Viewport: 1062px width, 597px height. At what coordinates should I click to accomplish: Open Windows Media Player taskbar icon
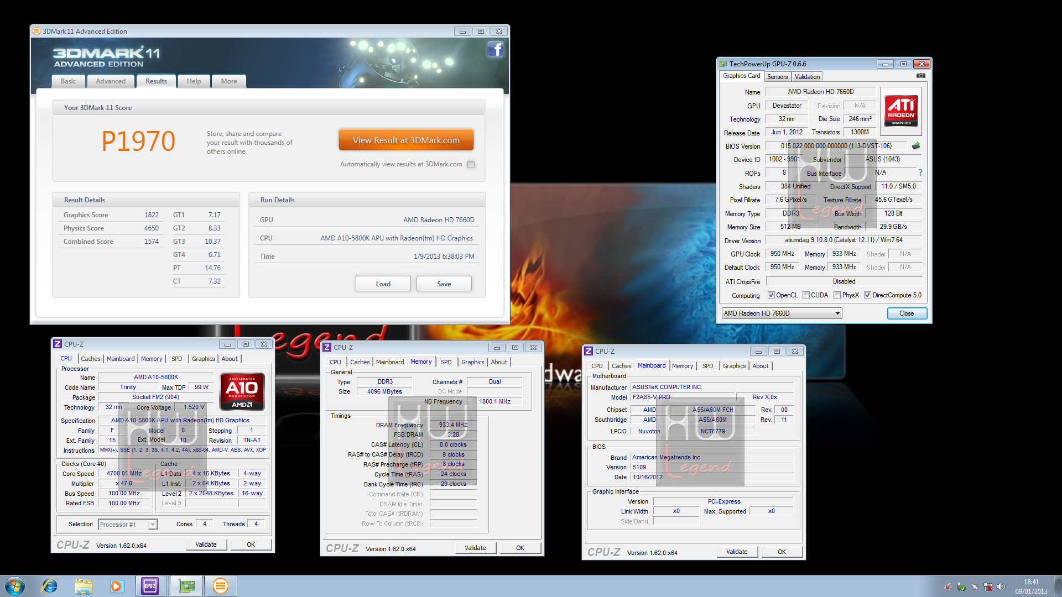coord(116,586)
